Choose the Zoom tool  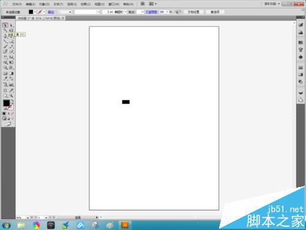pos(12,96)
